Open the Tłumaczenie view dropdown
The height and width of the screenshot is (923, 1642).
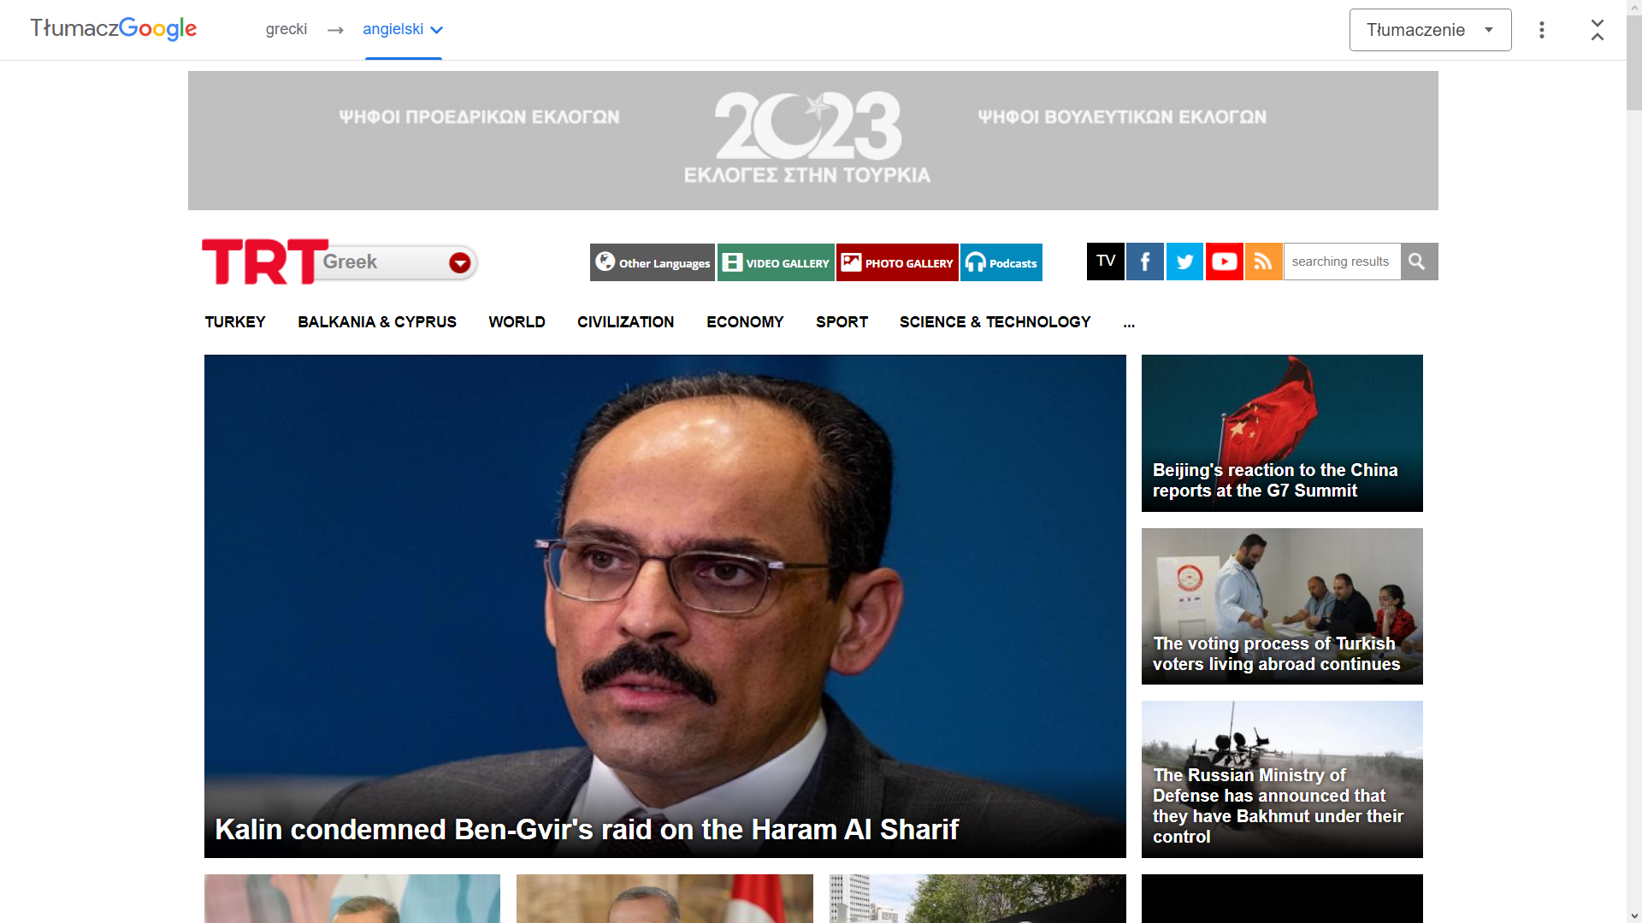[x=1430, y=30]
